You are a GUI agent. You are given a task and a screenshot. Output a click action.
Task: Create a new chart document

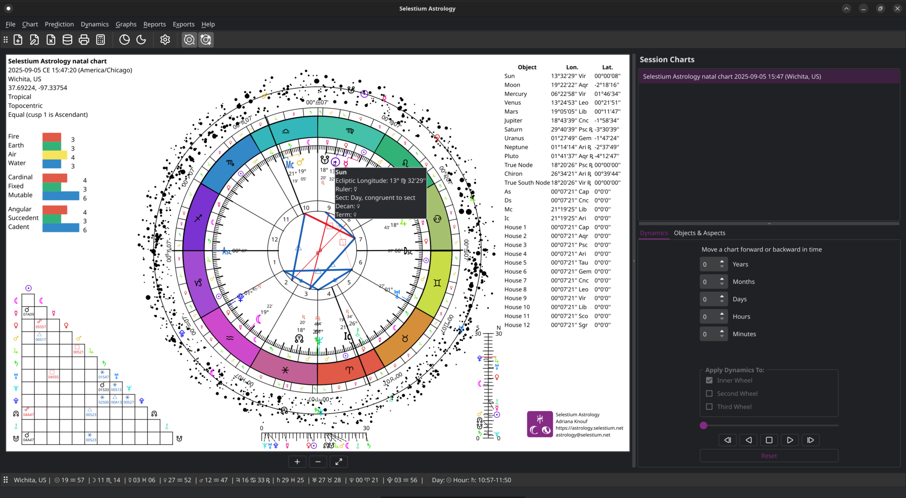tap(18, 39)
